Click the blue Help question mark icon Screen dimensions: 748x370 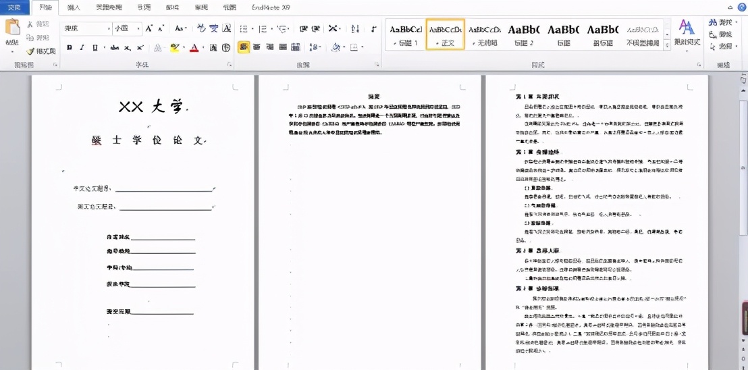(743, 7)
